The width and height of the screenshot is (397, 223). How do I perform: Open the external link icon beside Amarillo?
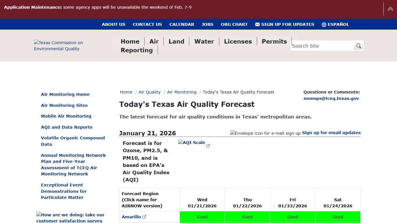point(144,216)
